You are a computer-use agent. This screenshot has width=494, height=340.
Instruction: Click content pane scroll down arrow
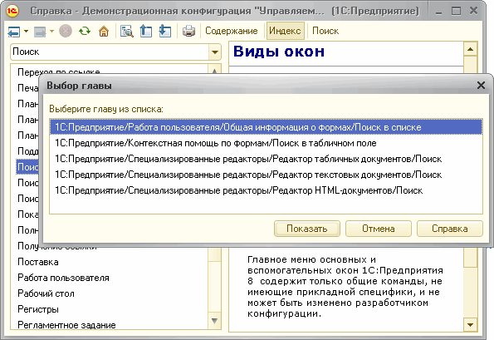(x=471, y=324)
